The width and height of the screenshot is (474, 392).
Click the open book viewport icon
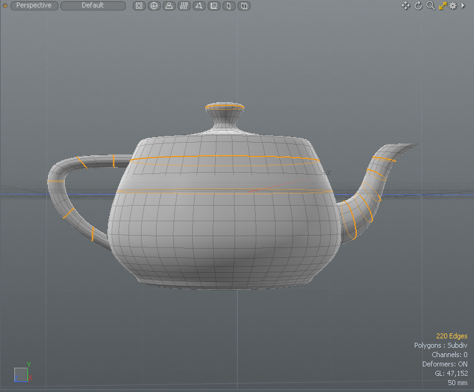pos(244,6)
